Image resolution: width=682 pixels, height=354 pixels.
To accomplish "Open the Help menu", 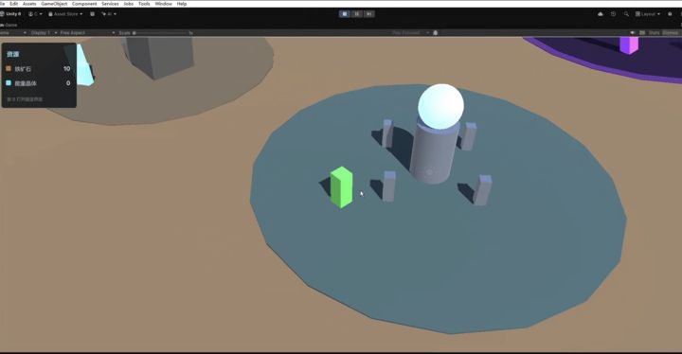I will pyautogui.click(x=182, y=4).
